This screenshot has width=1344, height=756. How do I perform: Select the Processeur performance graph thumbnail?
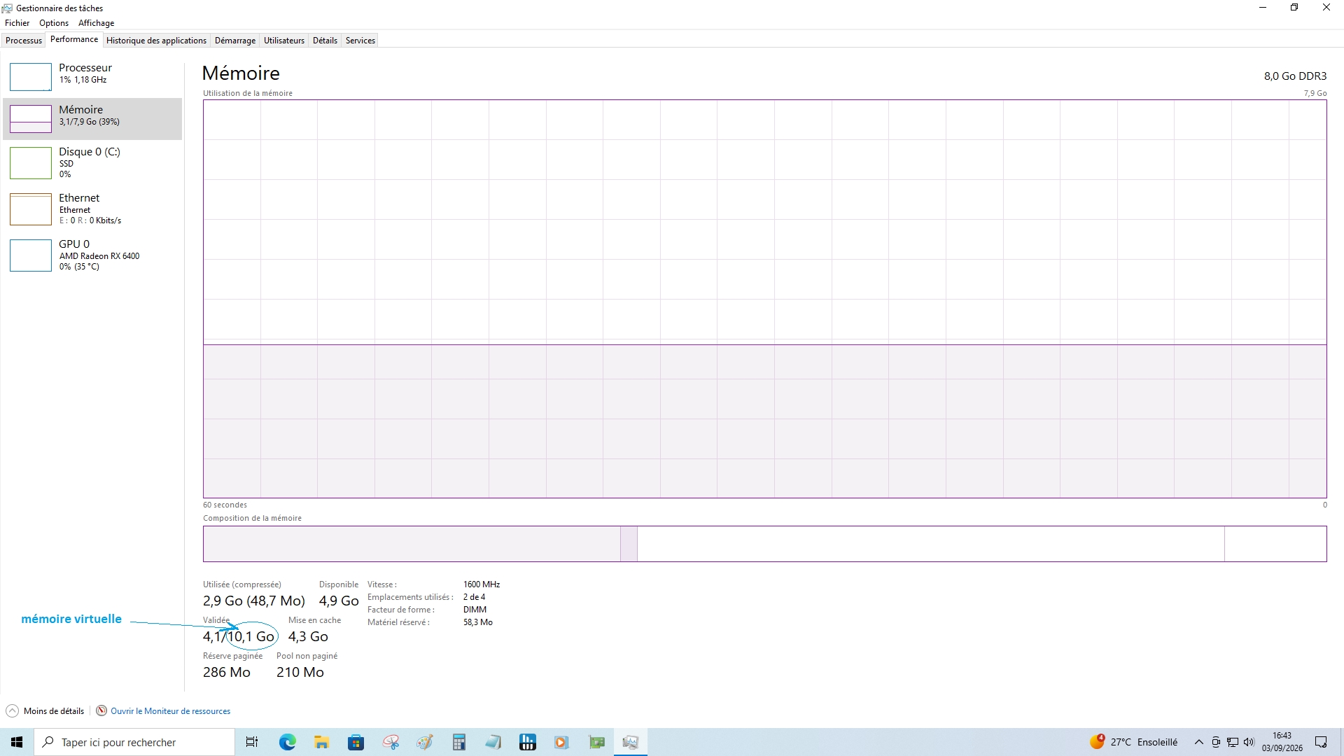pos(31,76)
